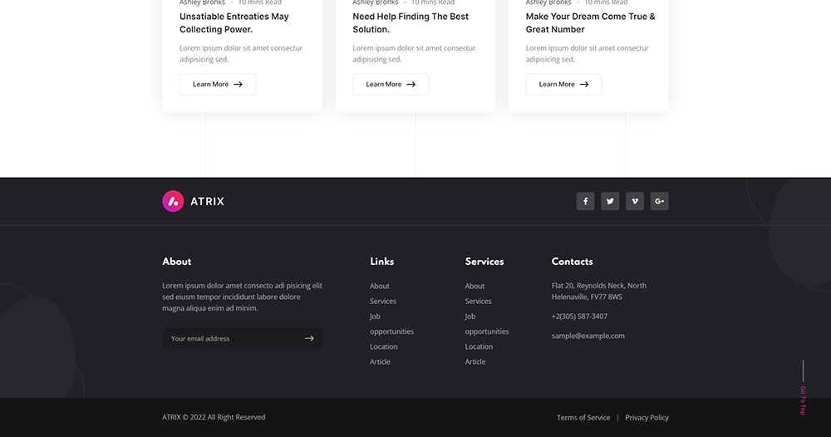831x437 pixels.
Task: Open 'Make Your Dream Come True' article title
Action: (590, 22)
